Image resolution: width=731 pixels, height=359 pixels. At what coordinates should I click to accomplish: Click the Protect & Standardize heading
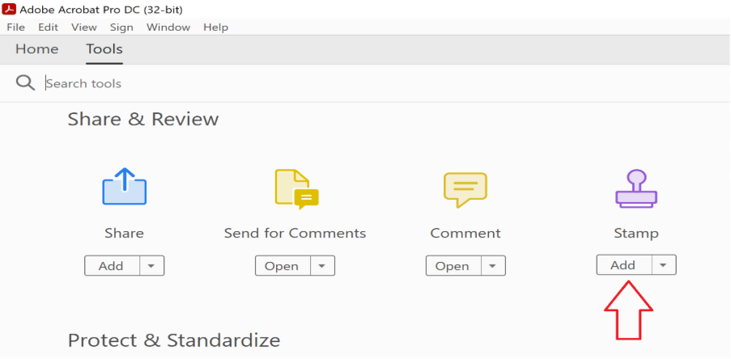[x=174, y=340]
